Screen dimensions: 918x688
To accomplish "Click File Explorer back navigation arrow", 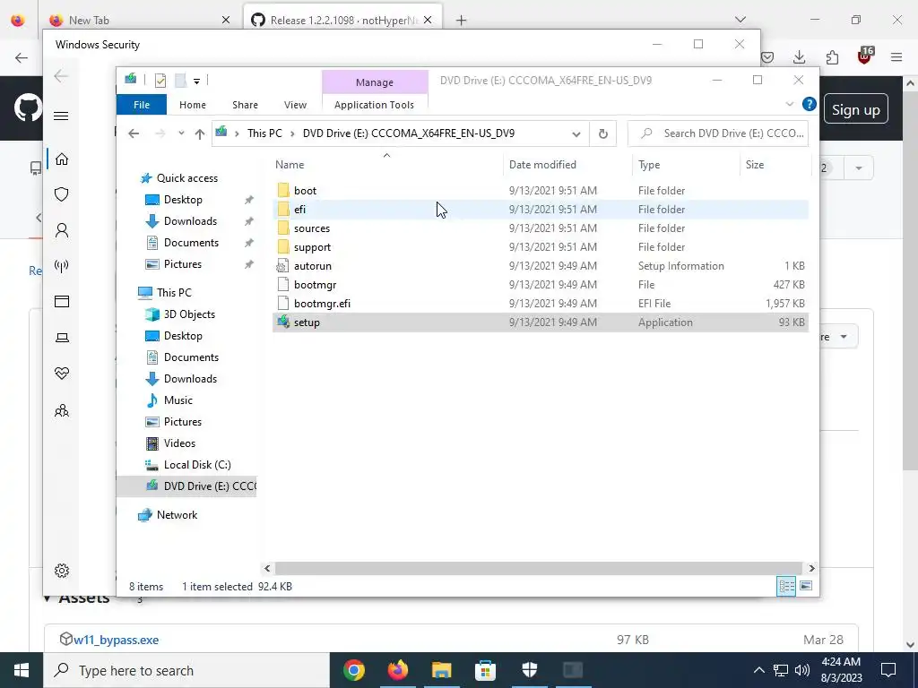I will coord(134,133).
